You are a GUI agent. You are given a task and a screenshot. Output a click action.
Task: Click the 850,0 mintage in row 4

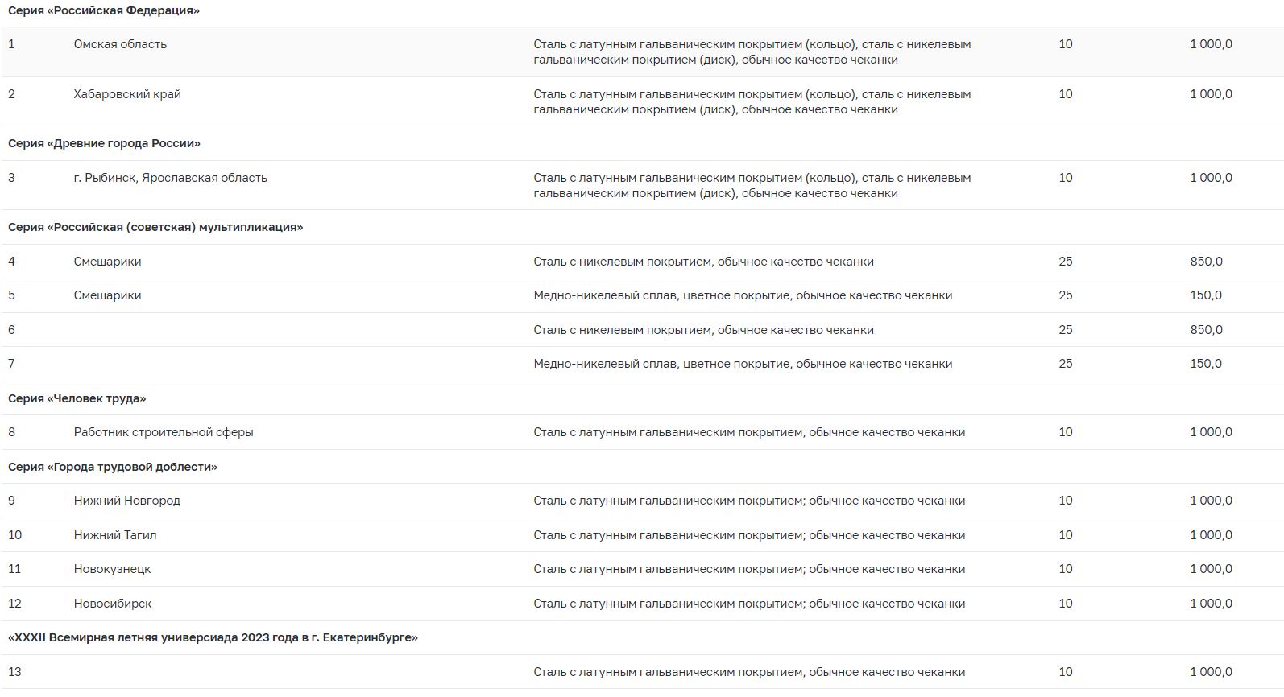click(x=1206, y=262)
